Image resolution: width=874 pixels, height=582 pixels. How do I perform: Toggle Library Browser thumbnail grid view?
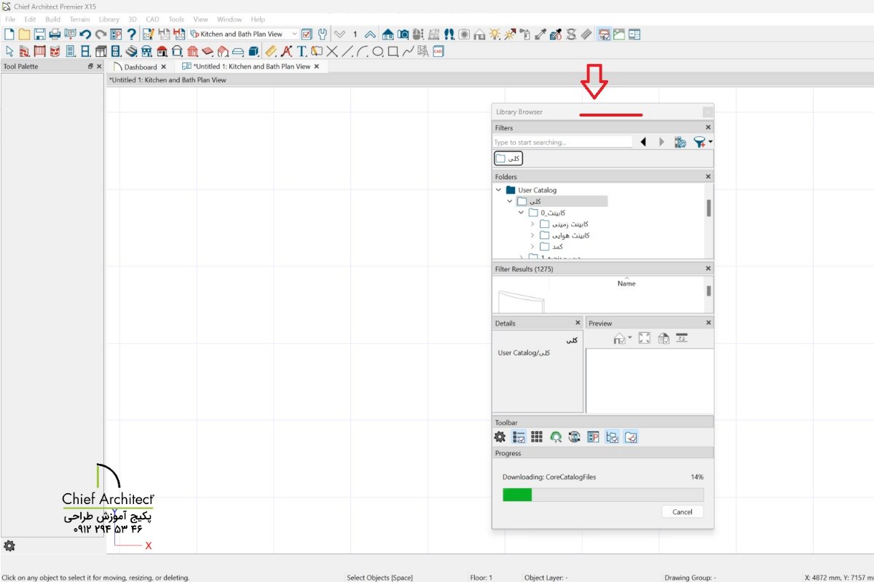click(537, 437)
